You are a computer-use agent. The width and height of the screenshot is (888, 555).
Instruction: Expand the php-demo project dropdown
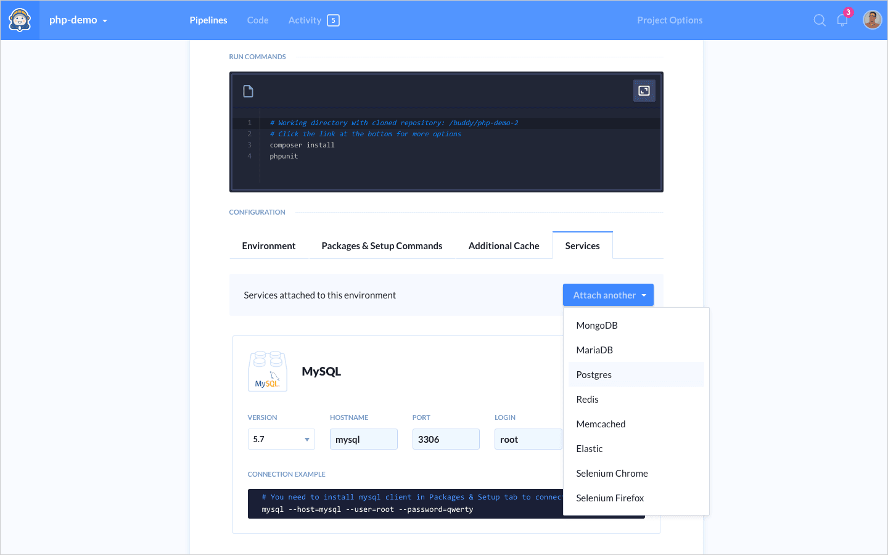point(78,20)
